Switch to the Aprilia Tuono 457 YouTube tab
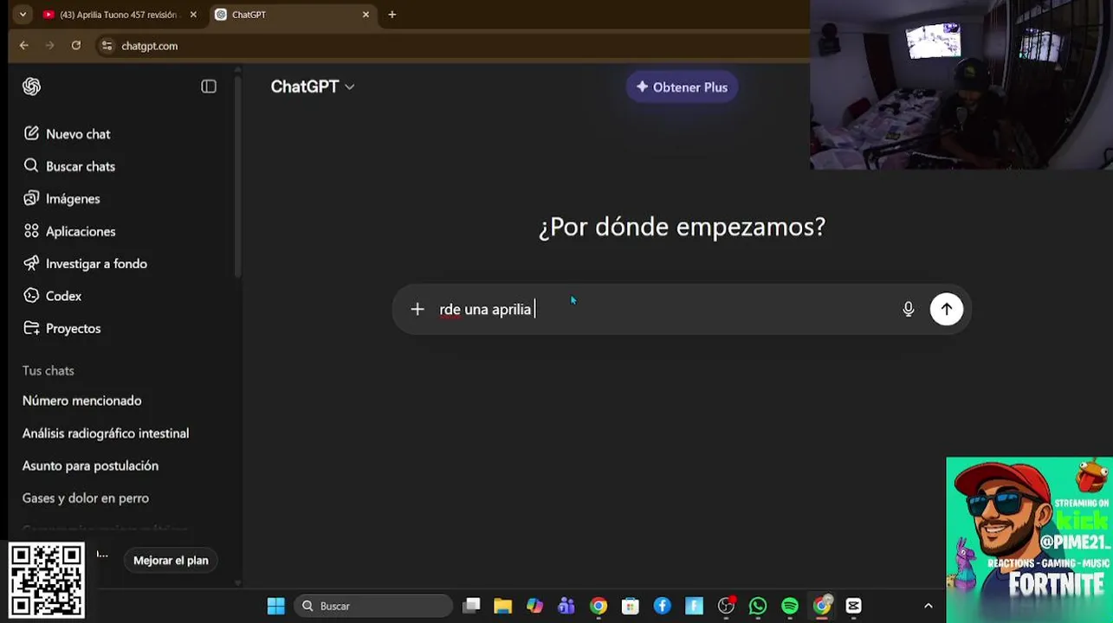This screenshot has width=1113, height=623. click(x=120, y=15)
